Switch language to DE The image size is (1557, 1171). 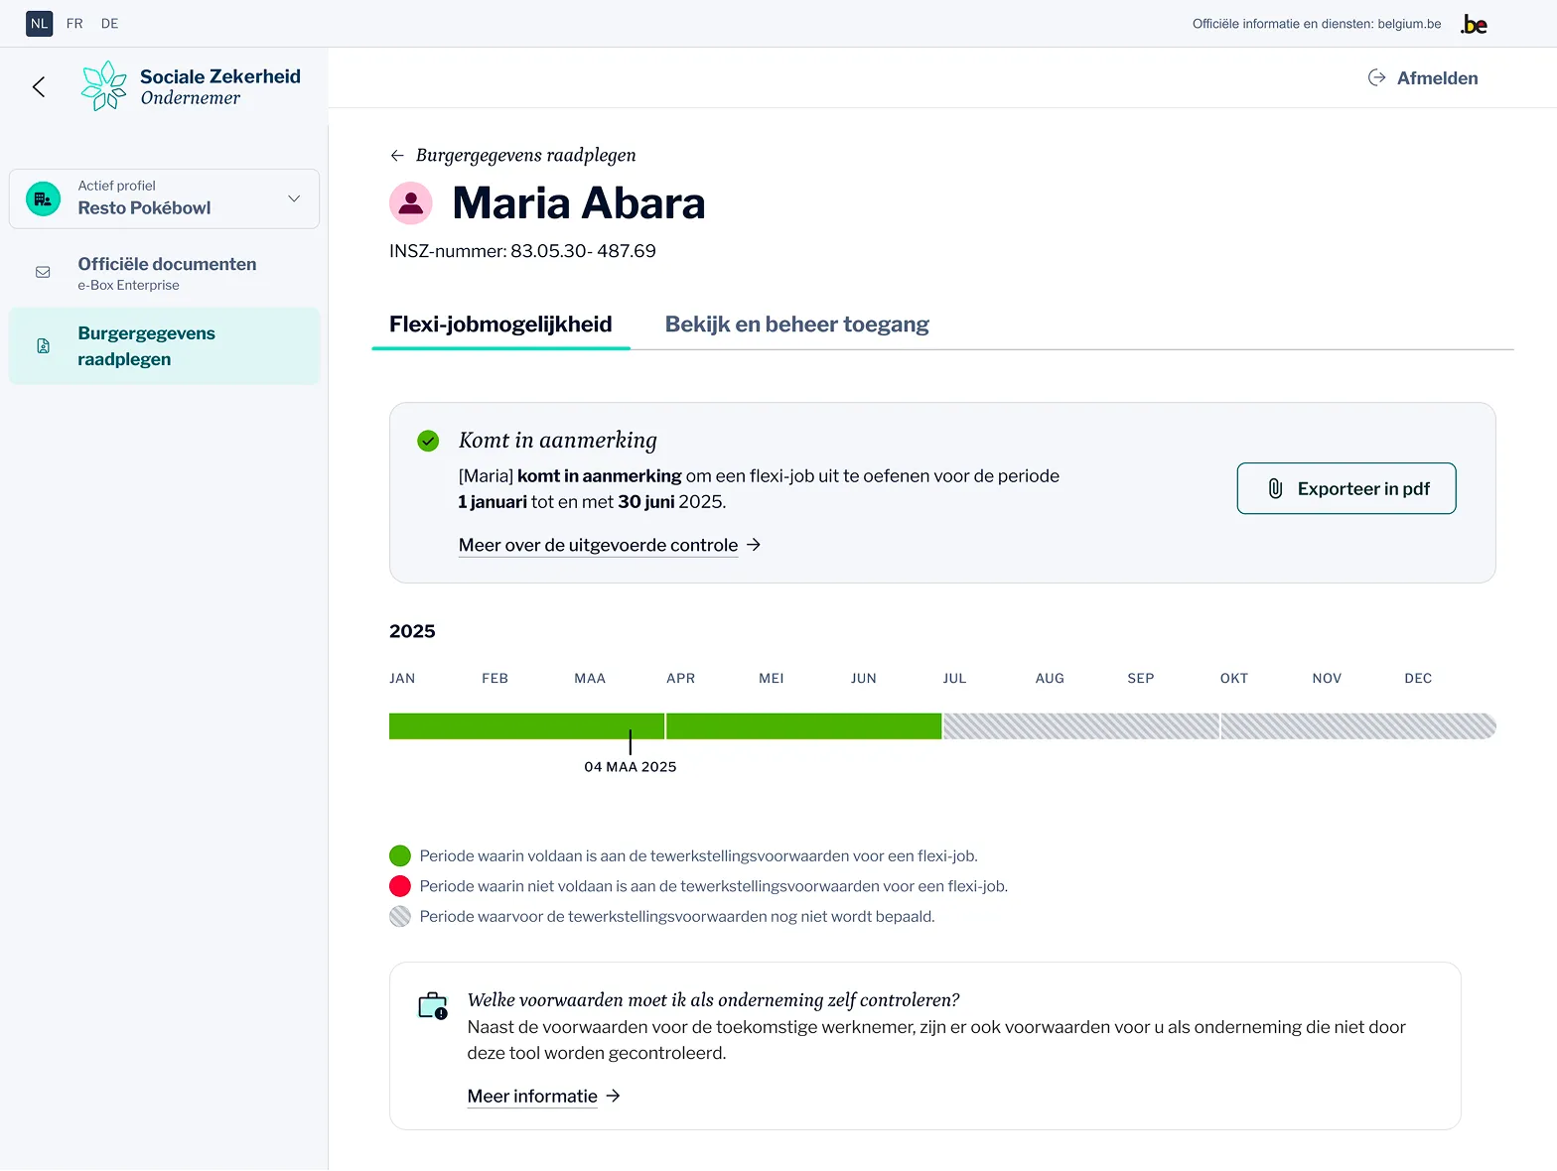[109, 24]
